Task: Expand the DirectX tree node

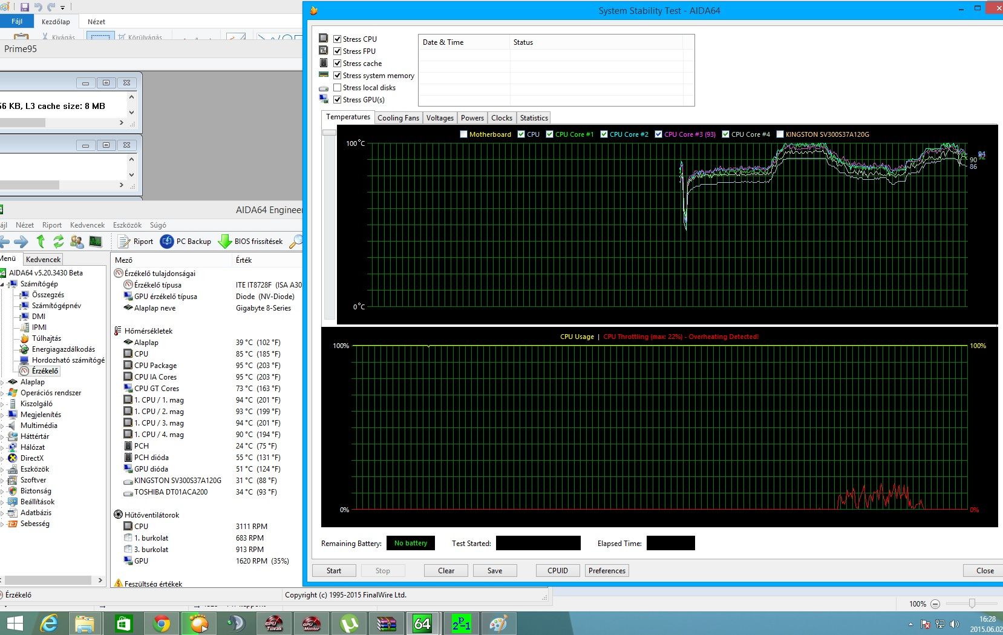Action: click(x=2, y=459)
